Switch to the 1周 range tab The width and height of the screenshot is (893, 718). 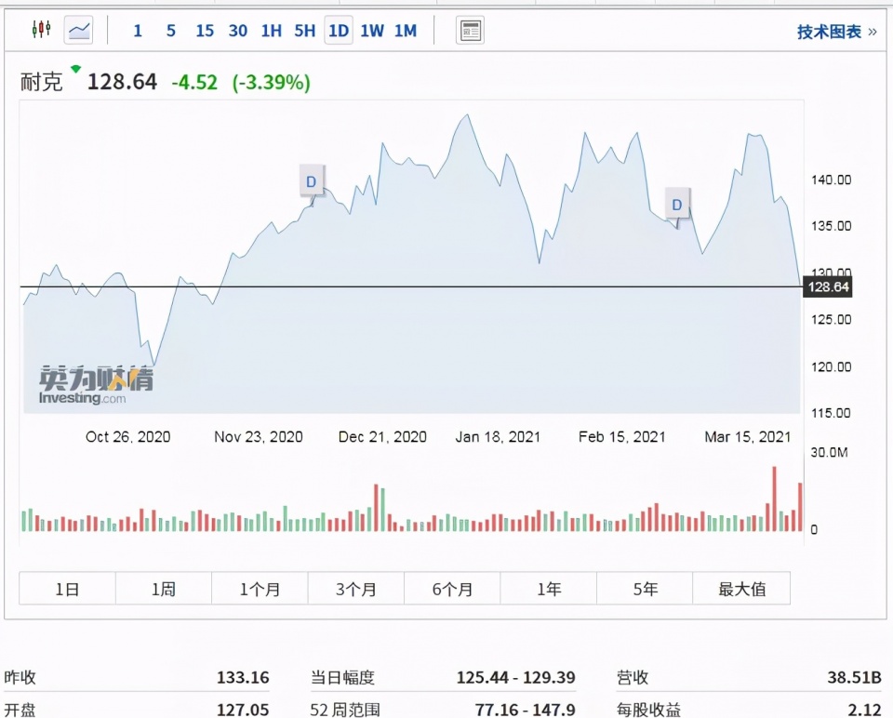163,589
